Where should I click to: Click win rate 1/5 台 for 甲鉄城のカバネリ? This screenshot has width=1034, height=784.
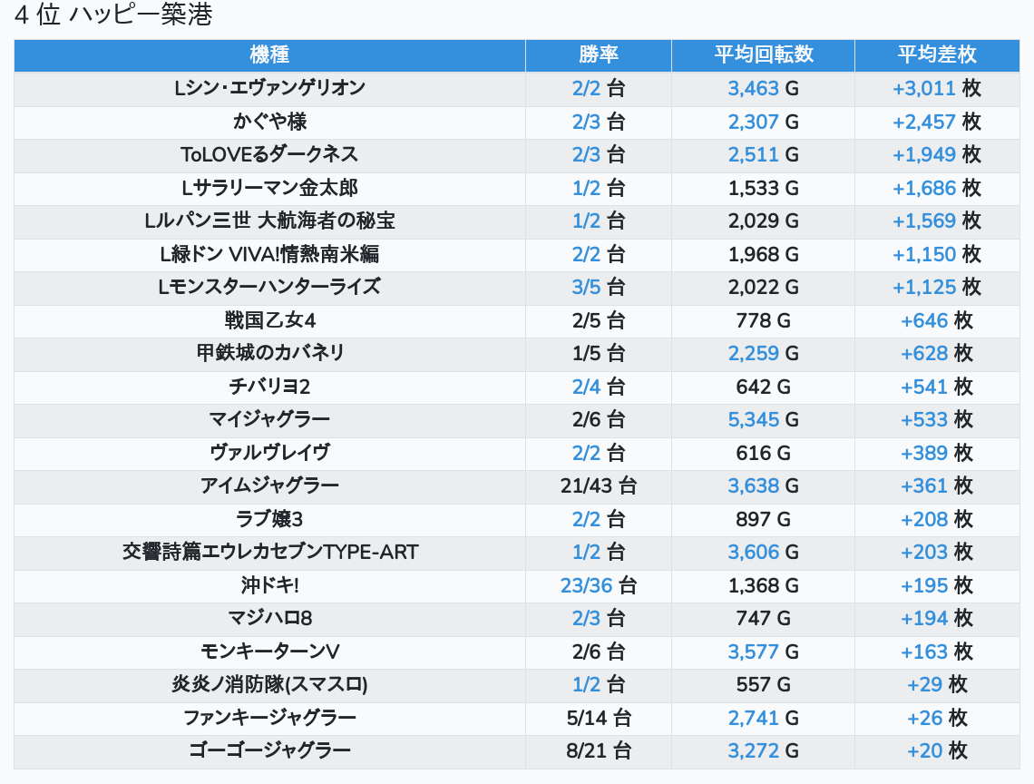pyautogui.click(x=599, y=353)
